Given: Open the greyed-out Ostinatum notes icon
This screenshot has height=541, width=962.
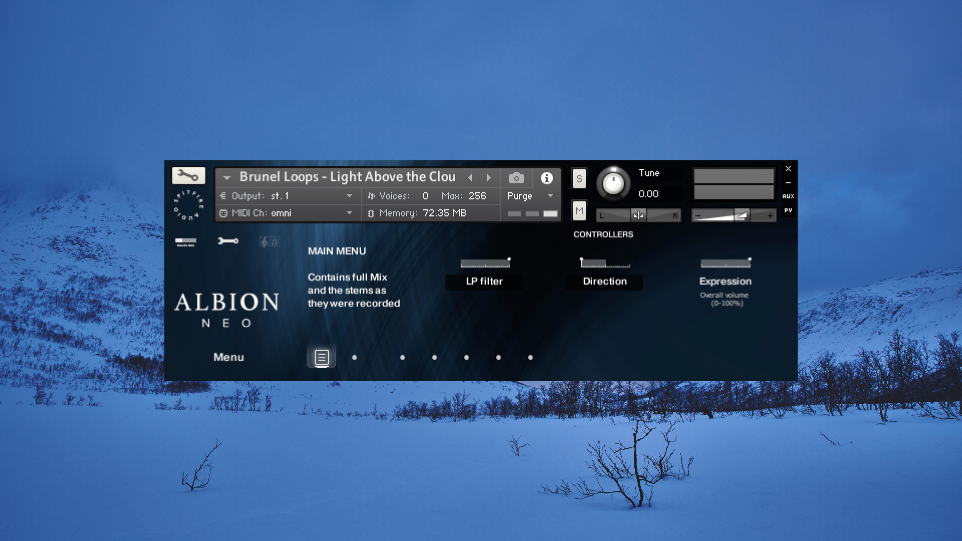Looking at the screenshot, I should 270,242.
